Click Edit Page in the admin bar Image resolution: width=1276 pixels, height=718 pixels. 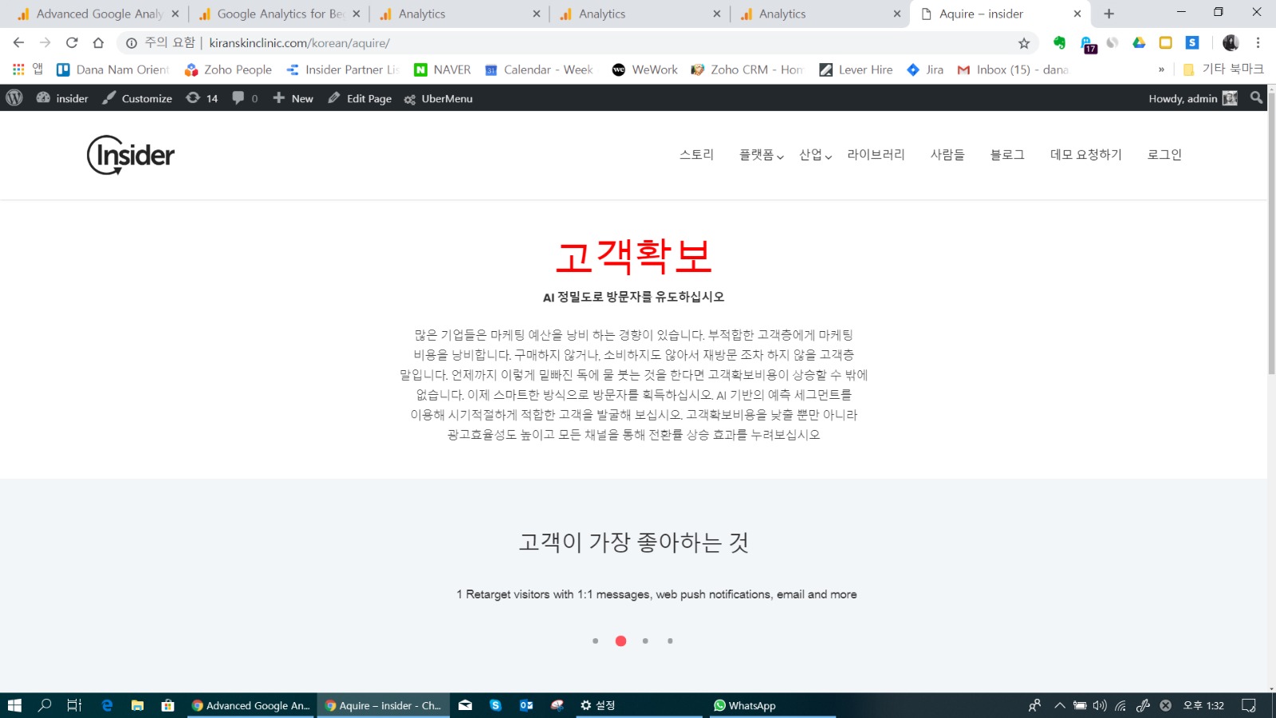[360, 98]
